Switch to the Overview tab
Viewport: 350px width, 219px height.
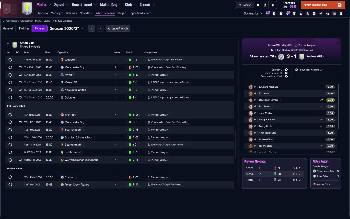(x=42, y=13)
